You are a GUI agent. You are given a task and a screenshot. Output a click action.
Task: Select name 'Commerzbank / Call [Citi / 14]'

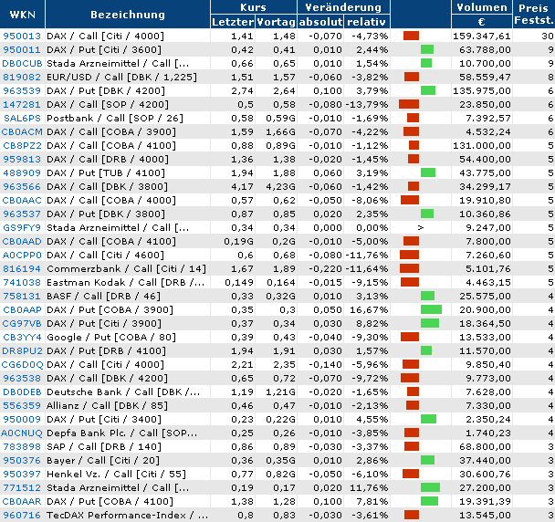tap(126, 269)
